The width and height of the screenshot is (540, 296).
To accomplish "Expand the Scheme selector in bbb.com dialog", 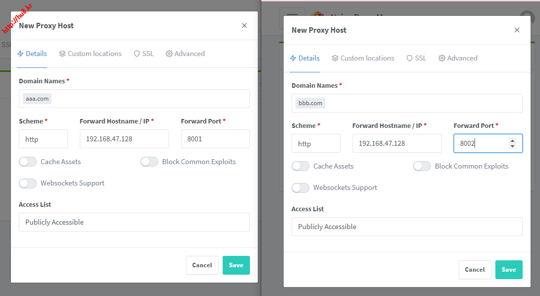I will [316, 143].
